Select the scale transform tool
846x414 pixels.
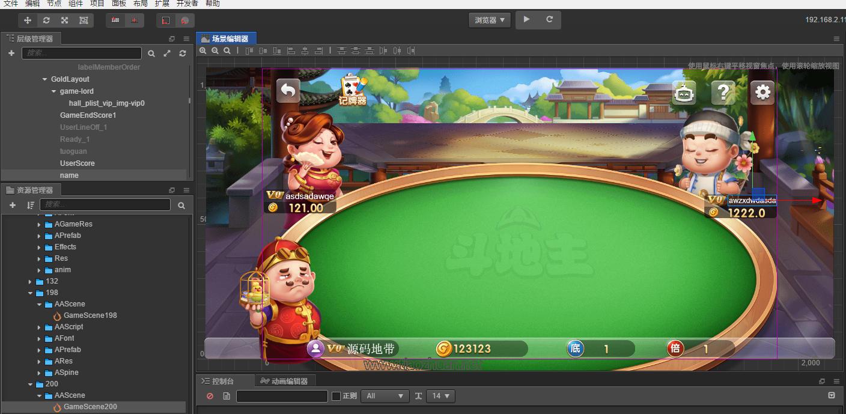(65, 20)
